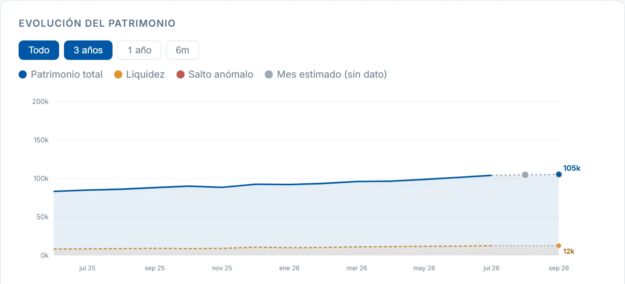Click the sep 26 x-axis label
625x284 pixels.
559,268
